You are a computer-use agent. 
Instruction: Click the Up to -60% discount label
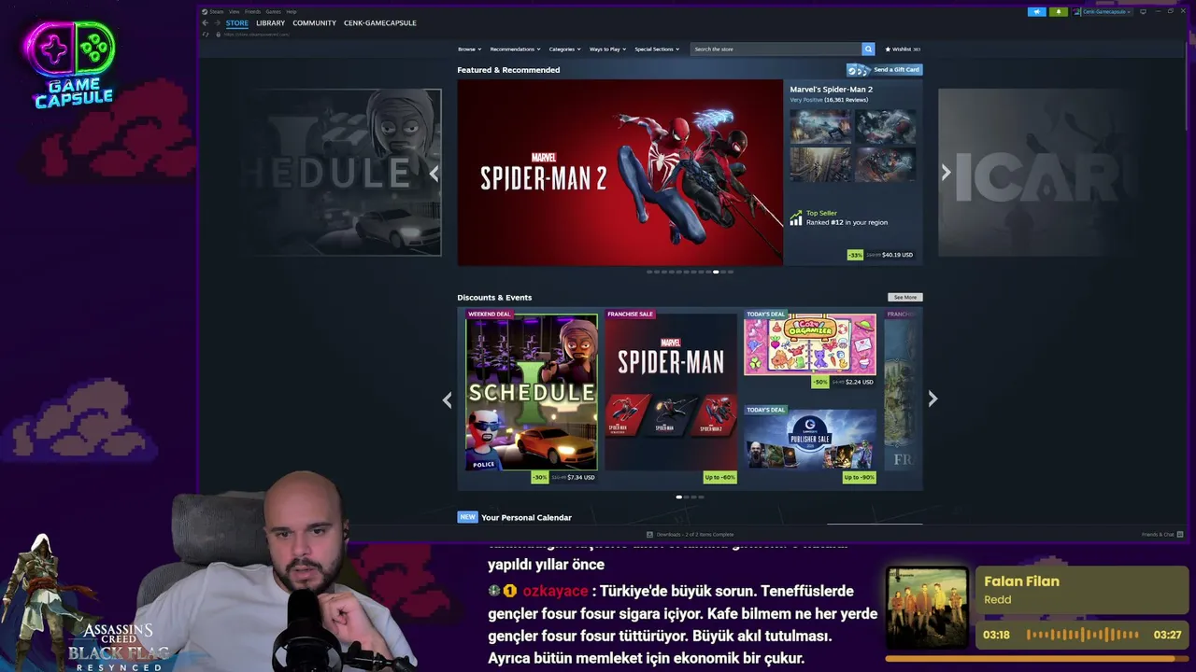point(719,477)
